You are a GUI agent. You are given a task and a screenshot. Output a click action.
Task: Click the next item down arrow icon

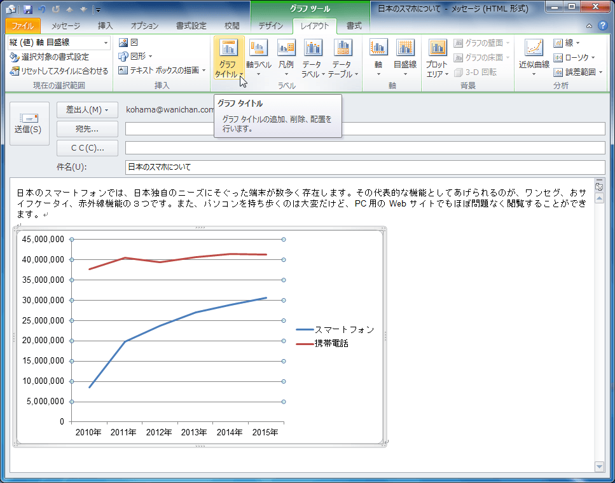pos(85,10)
